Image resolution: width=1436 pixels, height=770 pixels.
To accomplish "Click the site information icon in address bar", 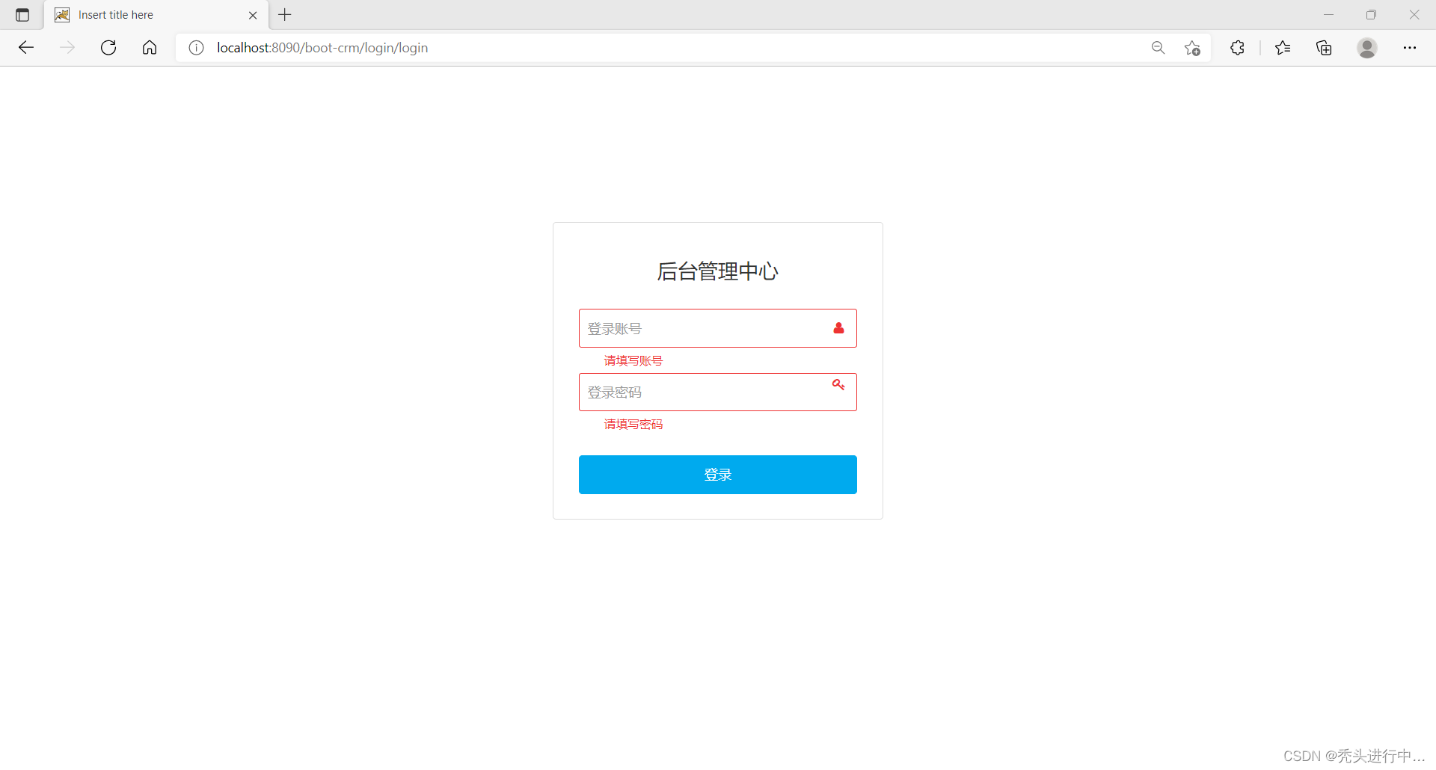I will coord(195,47).
